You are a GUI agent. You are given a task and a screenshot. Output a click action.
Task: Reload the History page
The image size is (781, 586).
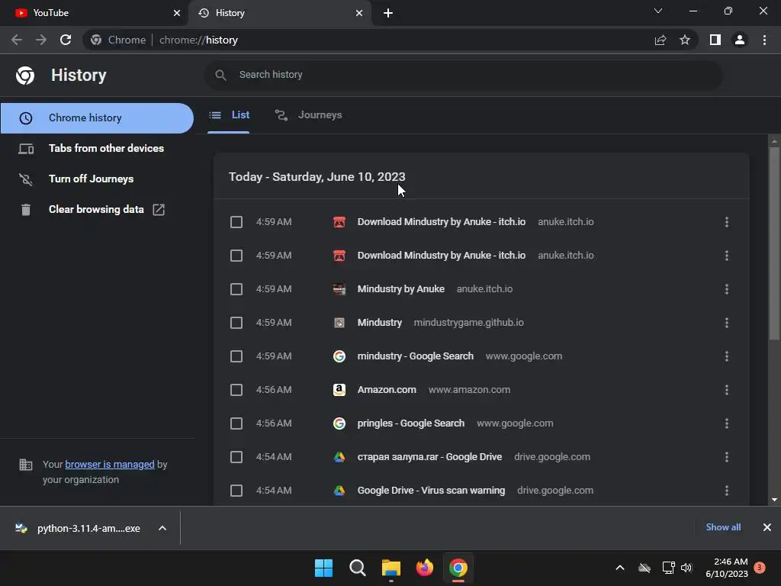[x=66, y=40]
